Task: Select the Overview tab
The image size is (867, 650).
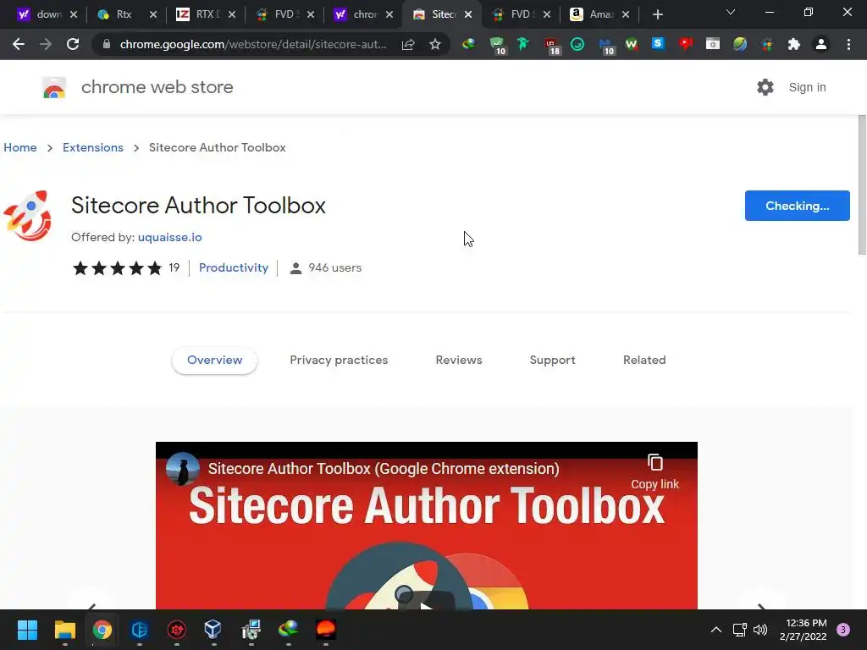Action: point(214,360)
